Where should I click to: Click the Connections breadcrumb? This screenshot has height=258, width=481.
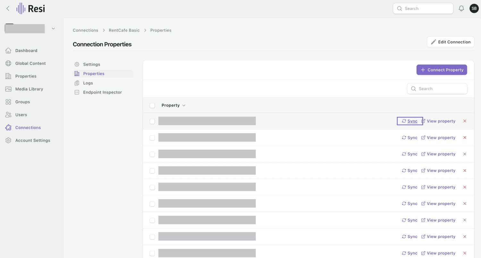pos(86,30)
